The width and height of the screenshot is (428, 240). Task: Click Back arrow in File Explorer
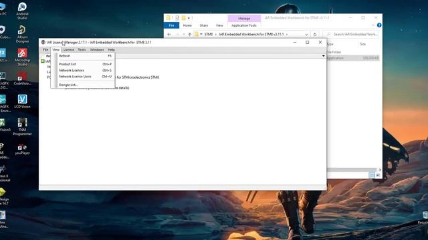pyautogui.click(x=169, y=34)
